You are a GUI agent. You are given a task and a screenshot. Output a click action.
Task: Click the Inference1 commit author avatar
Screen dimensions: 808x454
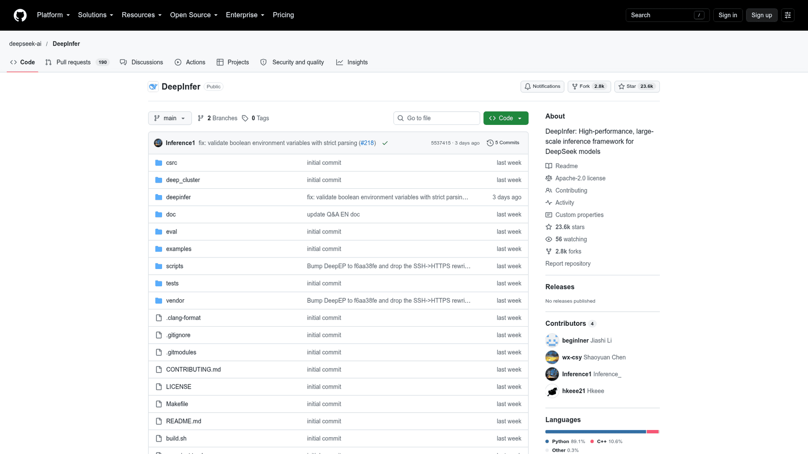pos(158,143)
